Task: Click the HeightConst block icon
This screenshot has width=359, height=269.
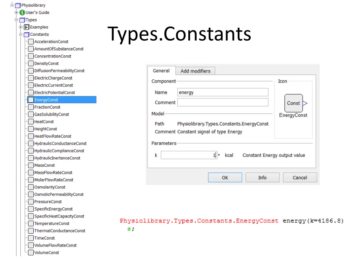Action: tap(31, 129)
